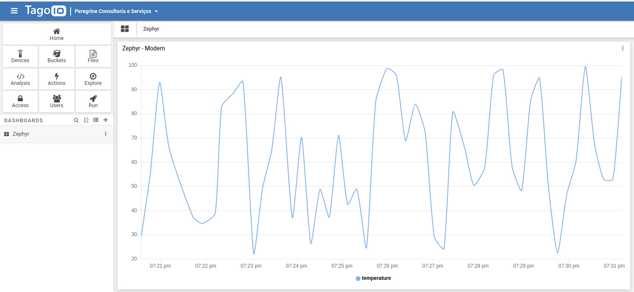Select the Zephyr dashboard in sidebar
This screenshot has width=634, height=292.
(21, 134)
